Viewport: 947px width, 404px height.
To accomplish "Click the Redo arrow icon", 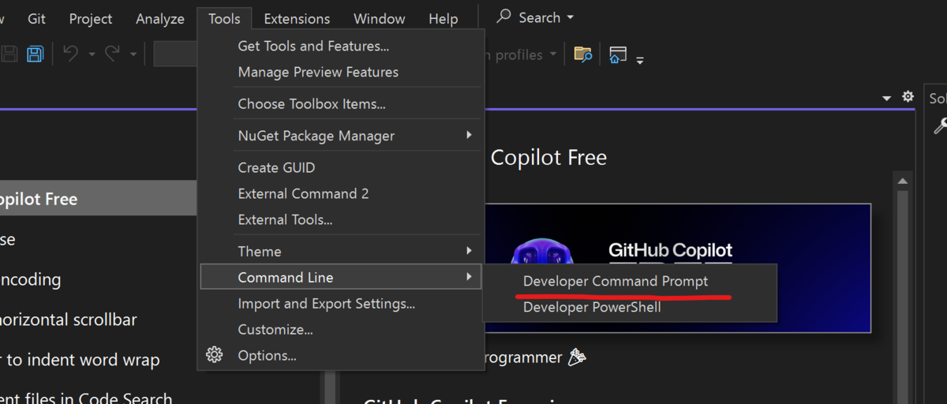I will (113, 54).
